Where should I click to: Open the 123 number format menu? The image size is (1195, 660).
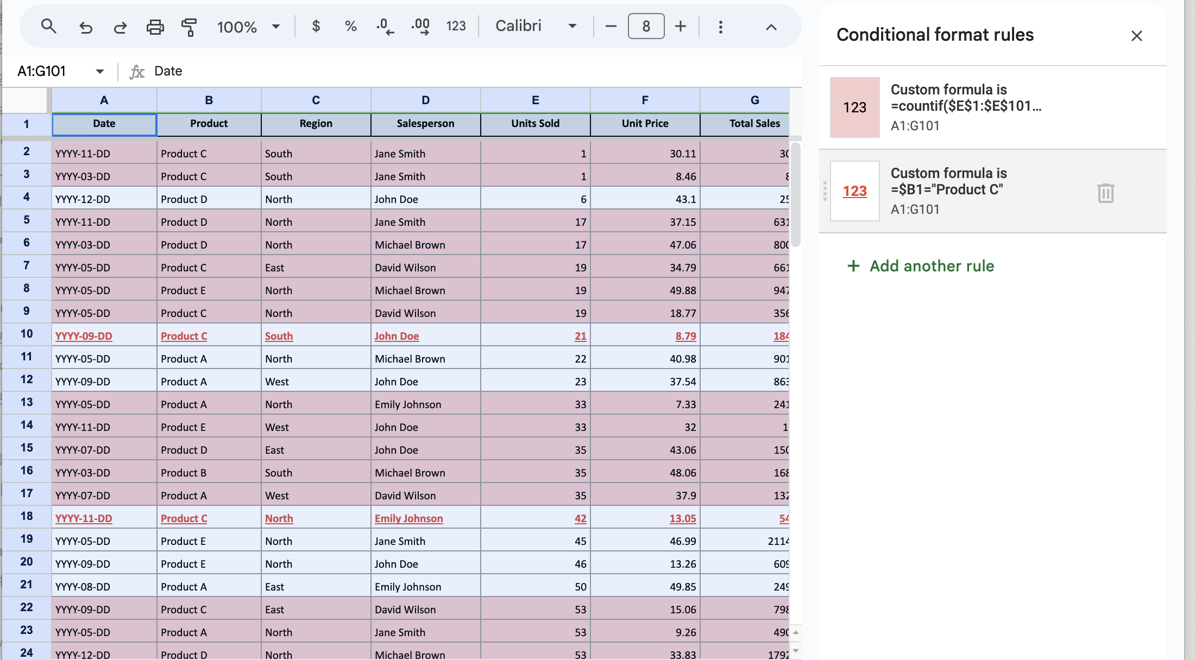tap(456, 26)
